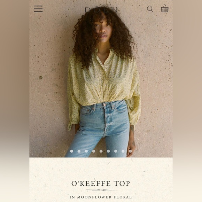The width and height of the screenshot is (202, 202).
Task: Switch to the eighth carousel dot
Action: (x=123, y=151)
